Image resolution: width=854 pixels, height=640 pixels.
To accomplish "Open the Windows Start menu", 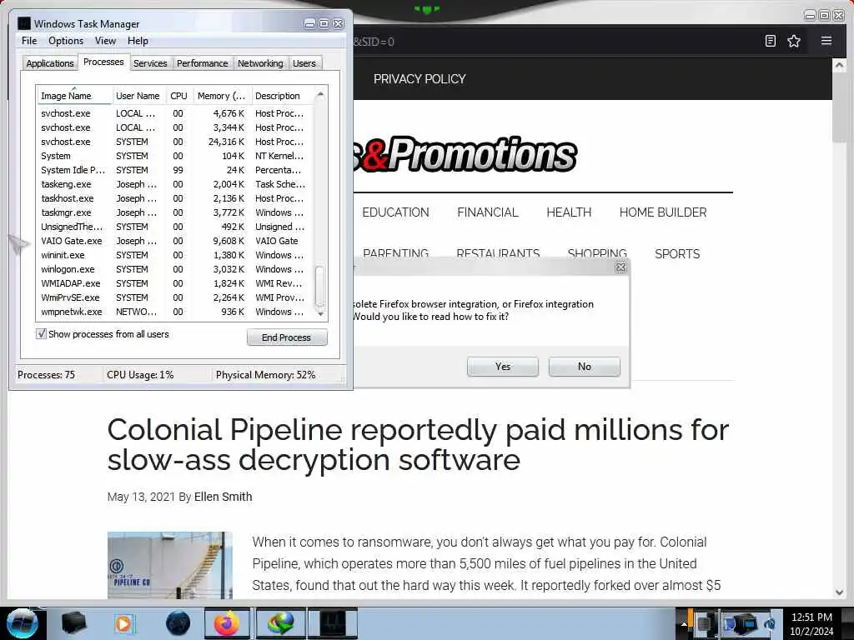I will [x=22, y=623].
